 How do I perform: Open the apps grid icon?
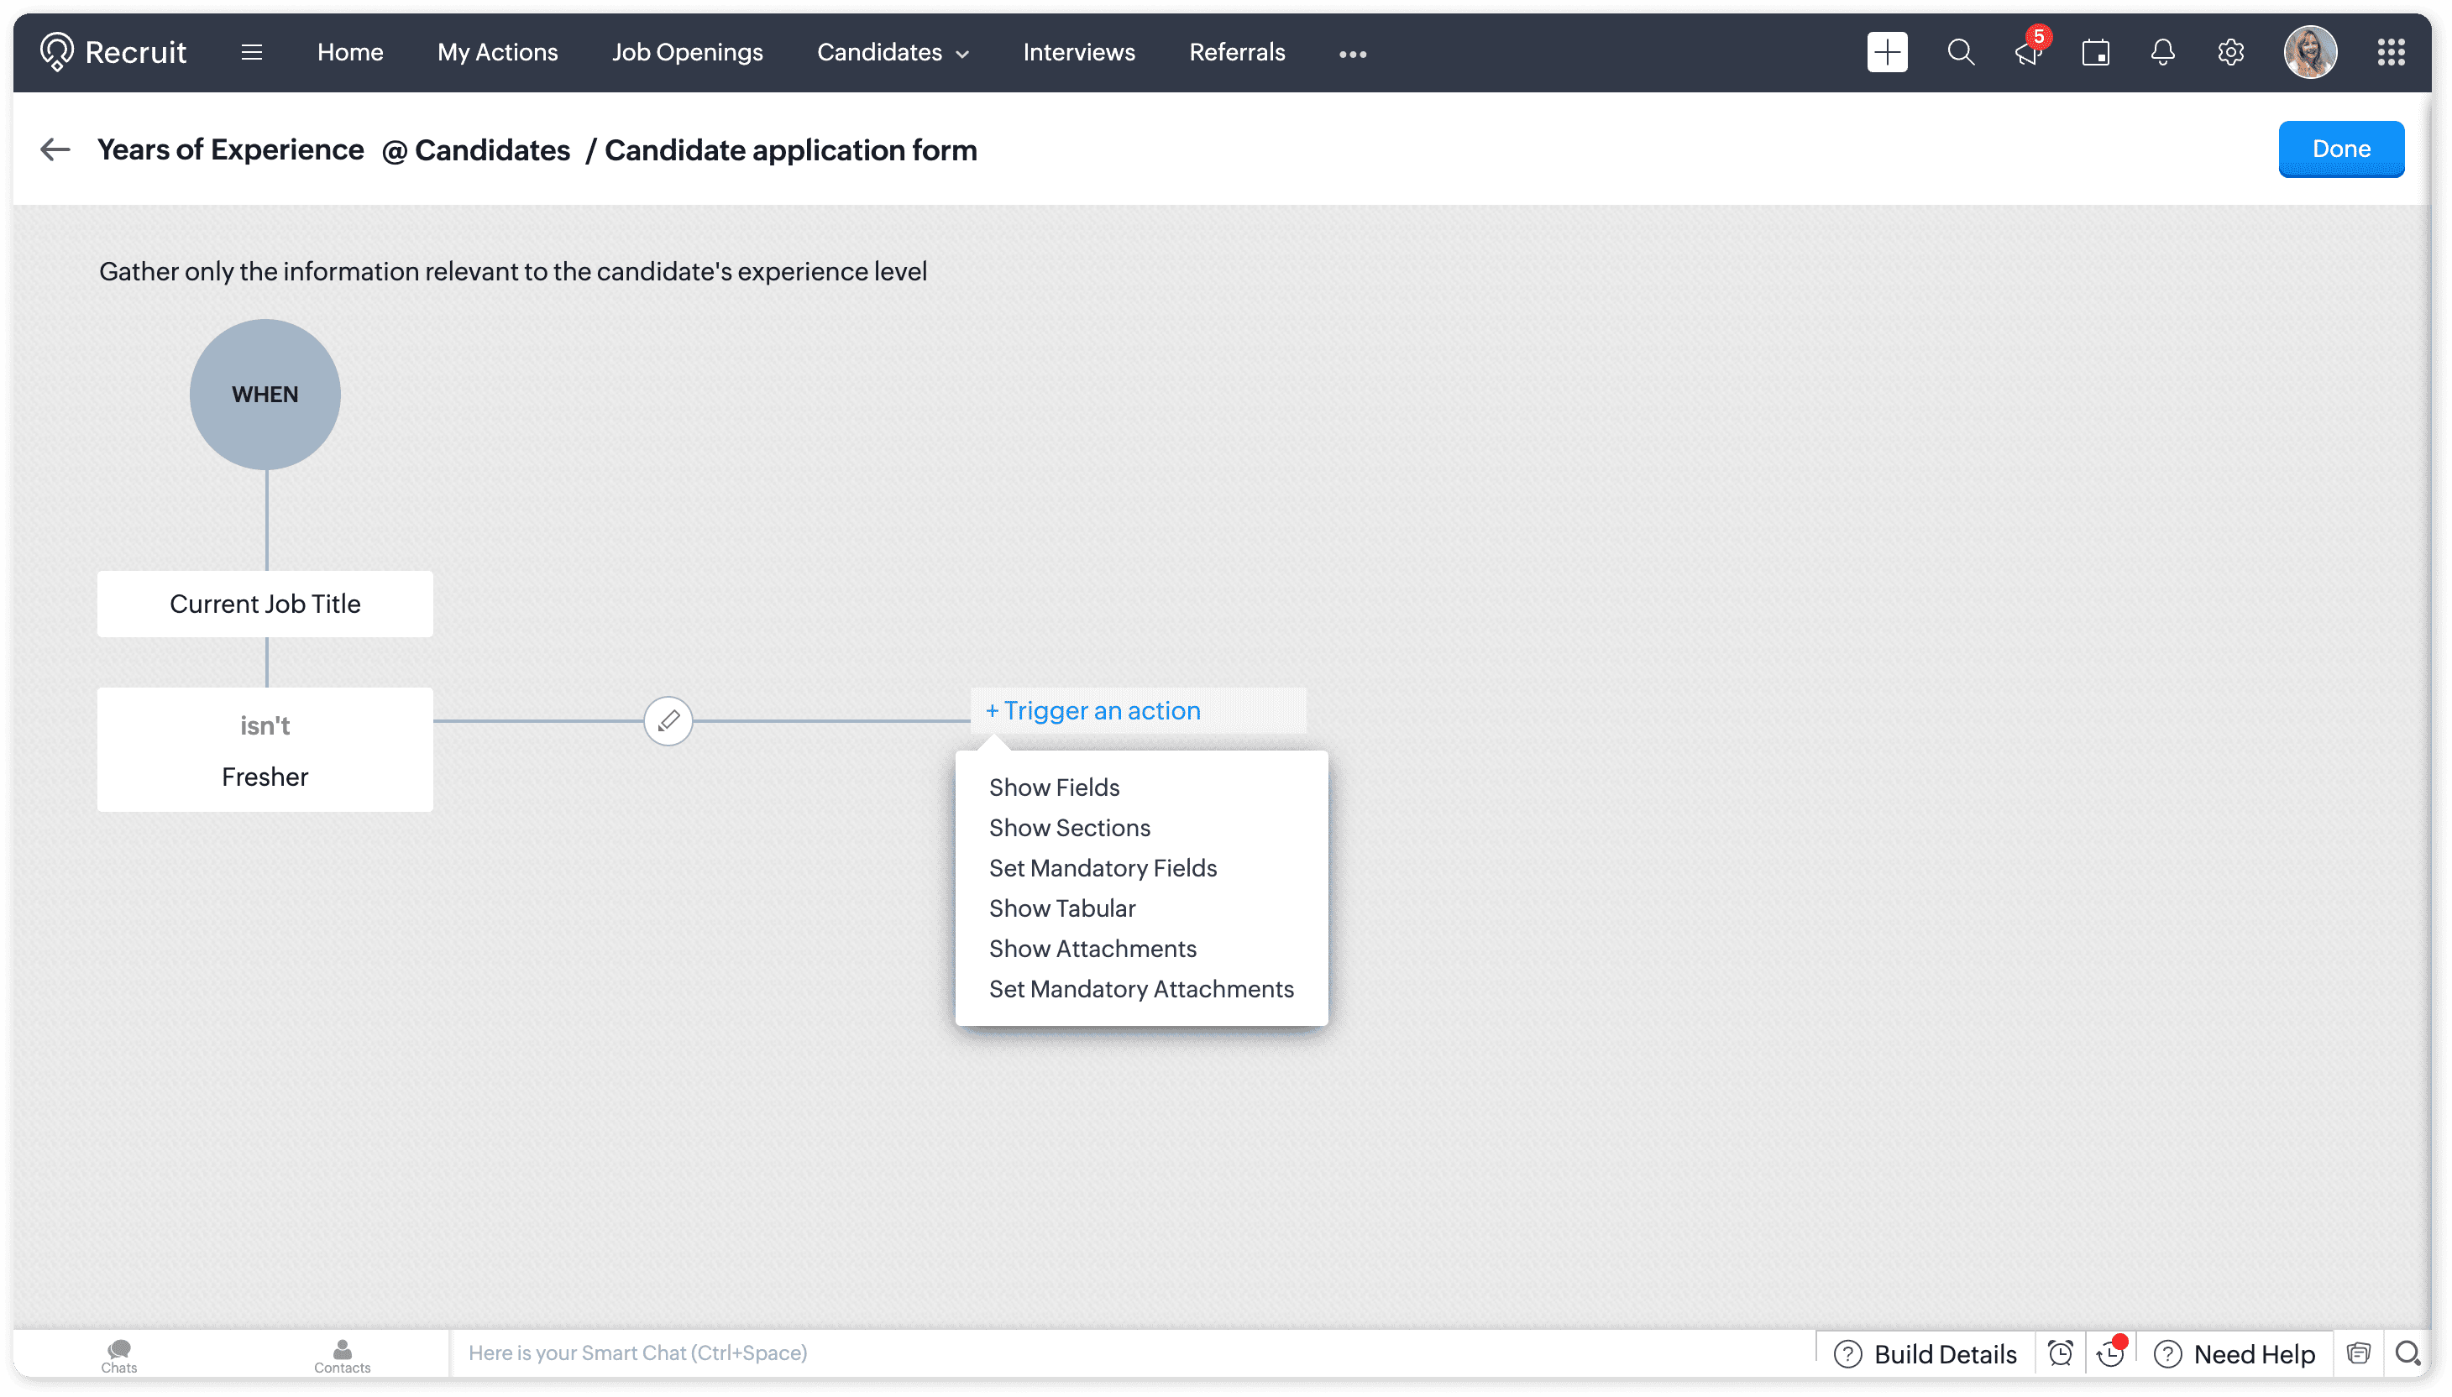2391,53
